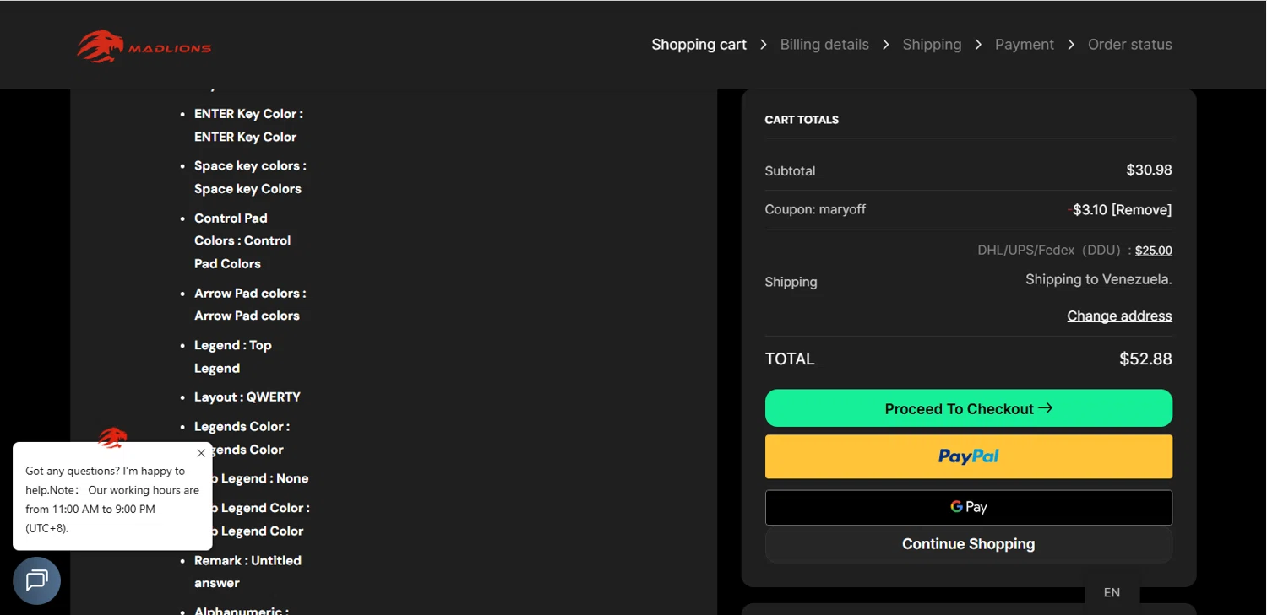Click the $52.88 total amount
Viewport: 1267px width, 615px height.
tap(1145, 359)
